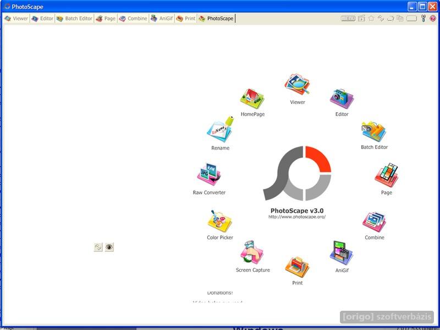Screen dimensions: 440x330
Task: Toggle the eye preview button
Action: tap(109, 247)
